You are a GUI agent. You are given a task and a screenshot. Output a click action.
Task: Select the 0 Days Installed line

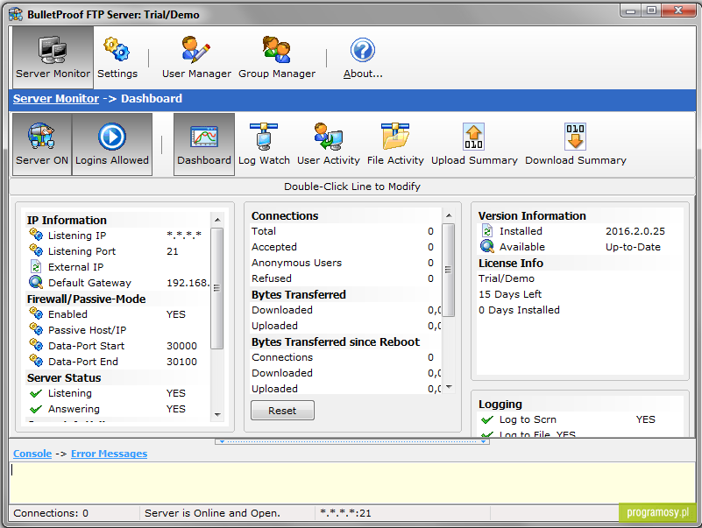[x=519, y=310]
